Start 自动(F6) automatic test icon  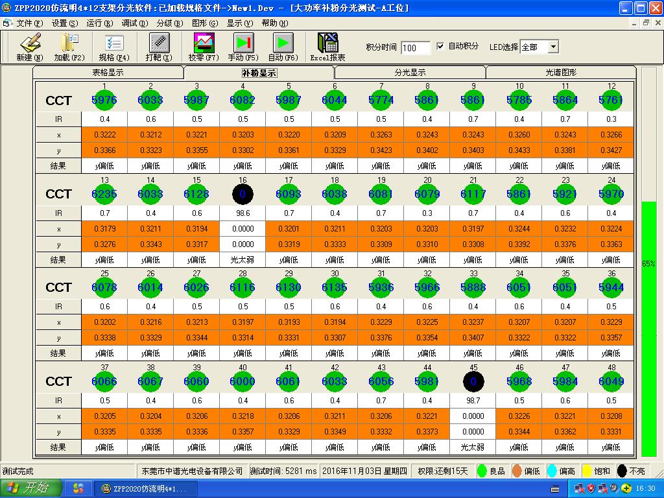tap(283, 43)
